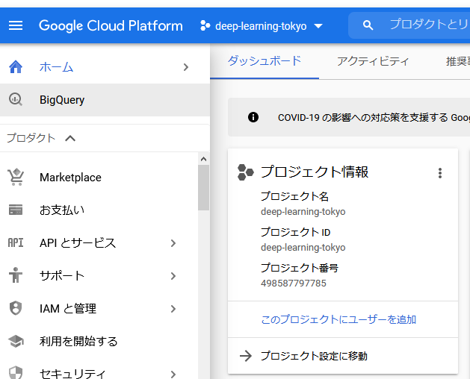Click プロジェクト設定に移動 link

click(x=314, y=356)
